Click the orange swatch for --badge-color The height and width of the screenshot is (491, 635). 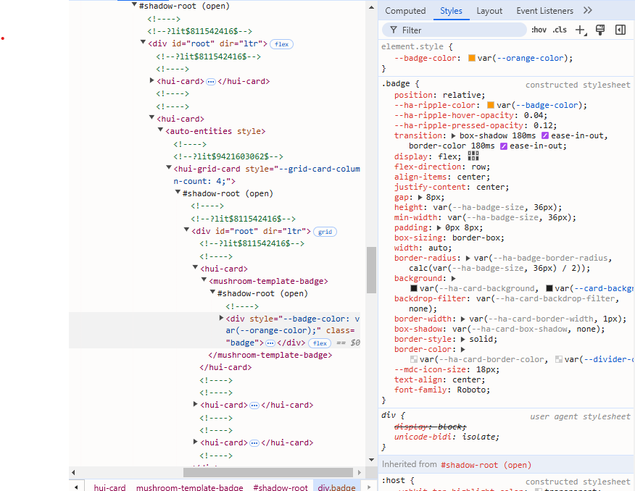click(x=472, y=58)
